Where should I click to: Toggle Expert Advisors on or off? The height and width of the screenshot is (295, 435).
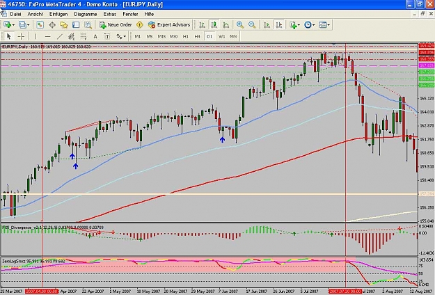(169, 25)
